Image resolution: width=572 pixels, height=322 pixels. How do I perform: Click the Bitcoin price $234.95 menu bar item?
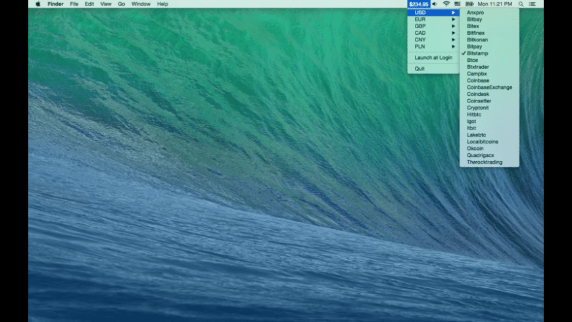coord(418,4)
